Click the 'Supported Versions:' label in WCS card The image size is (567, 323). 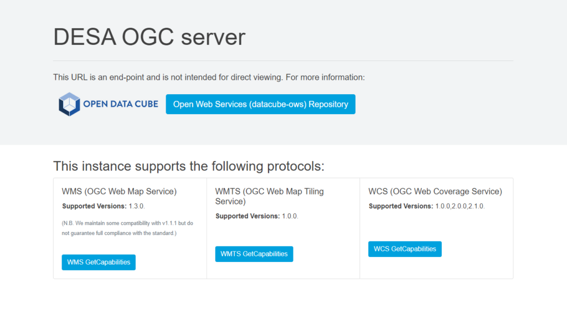(x=401, y=206)
